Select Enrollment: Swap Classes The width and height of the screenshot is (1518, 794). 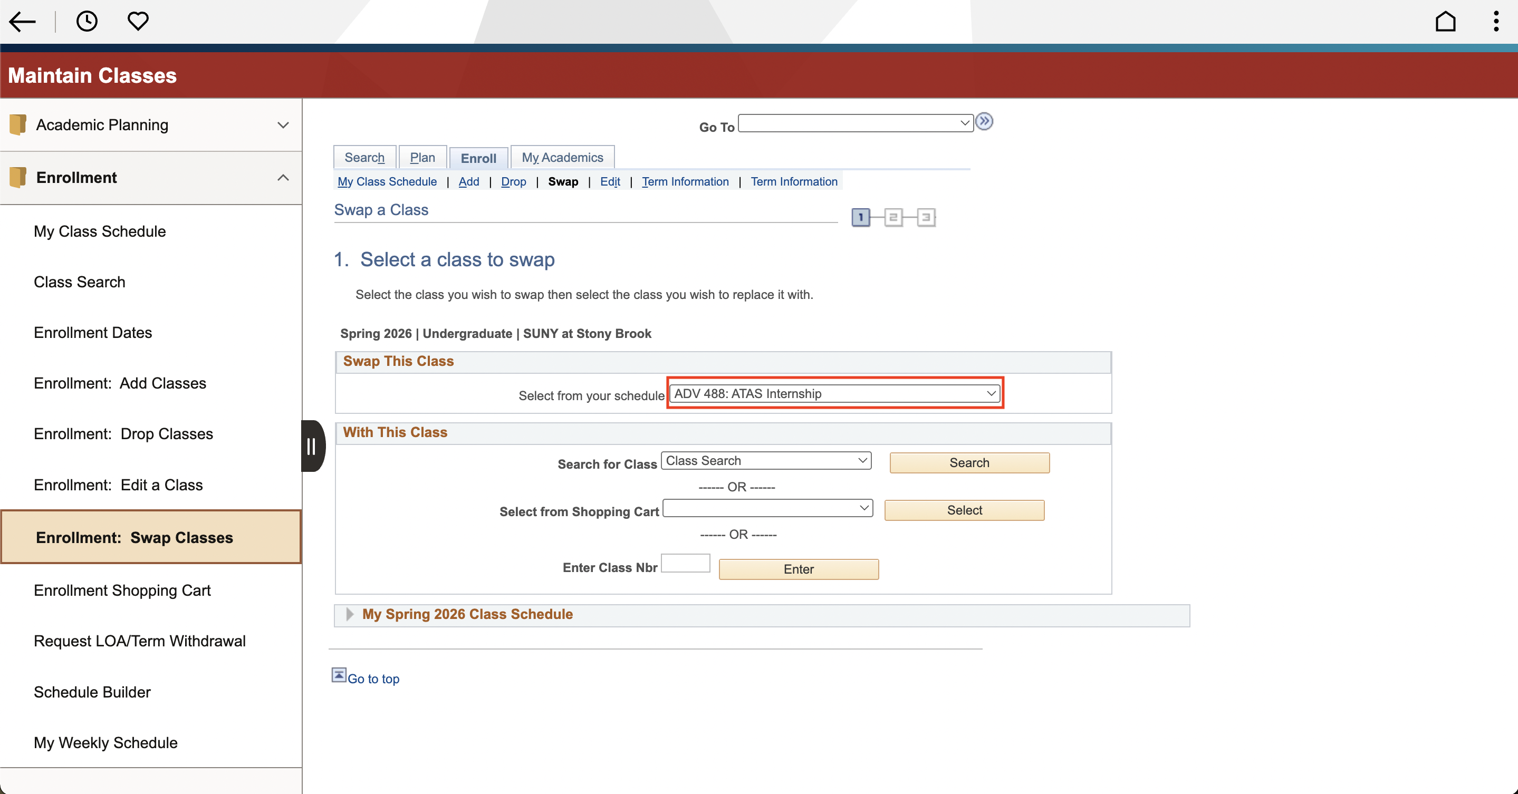[151, 537]
